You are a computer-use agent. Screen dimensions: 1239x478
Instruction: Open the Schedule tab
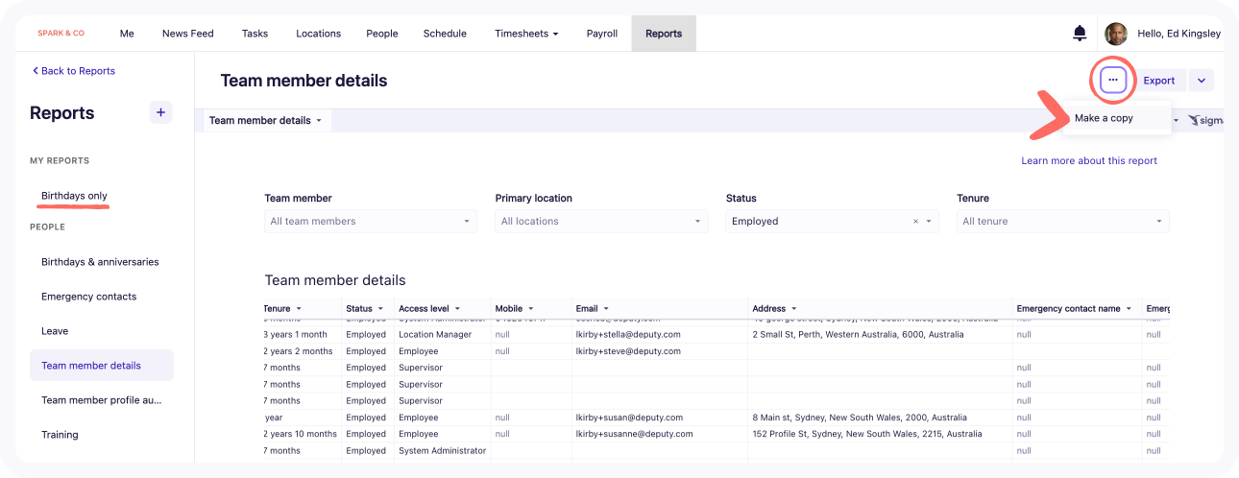(445, 34)
